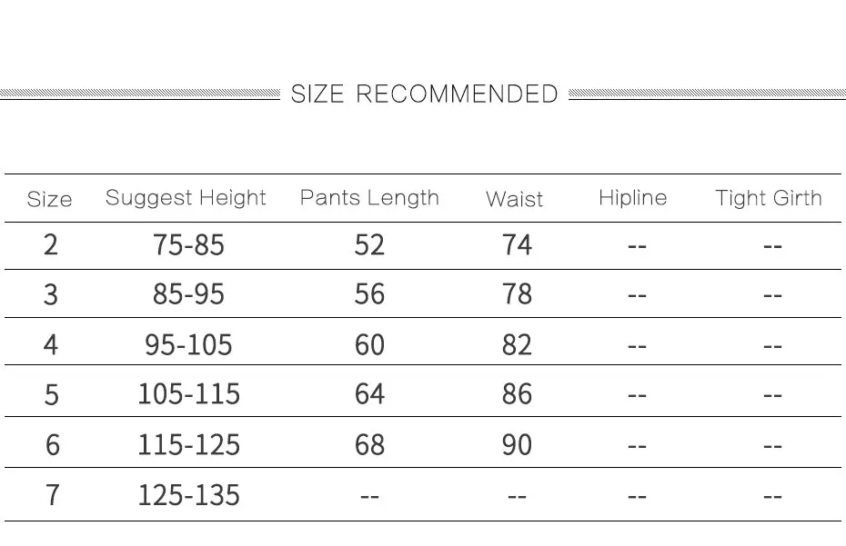The image size is (846, 546).
Task: Select the Pants Length column header
Action: pyautogui.click(x=369, y=198)
